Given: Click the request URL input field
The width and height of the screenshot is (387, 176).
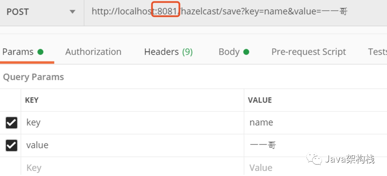Looking at the screenshot, I should coord(236,12).
